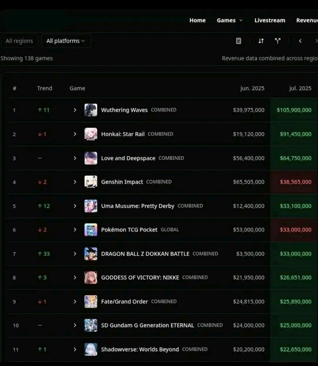The height and width of the screenshot is (366, 318).
Task: Expand the Love and Deepspace row
Action: click(75, 158)
